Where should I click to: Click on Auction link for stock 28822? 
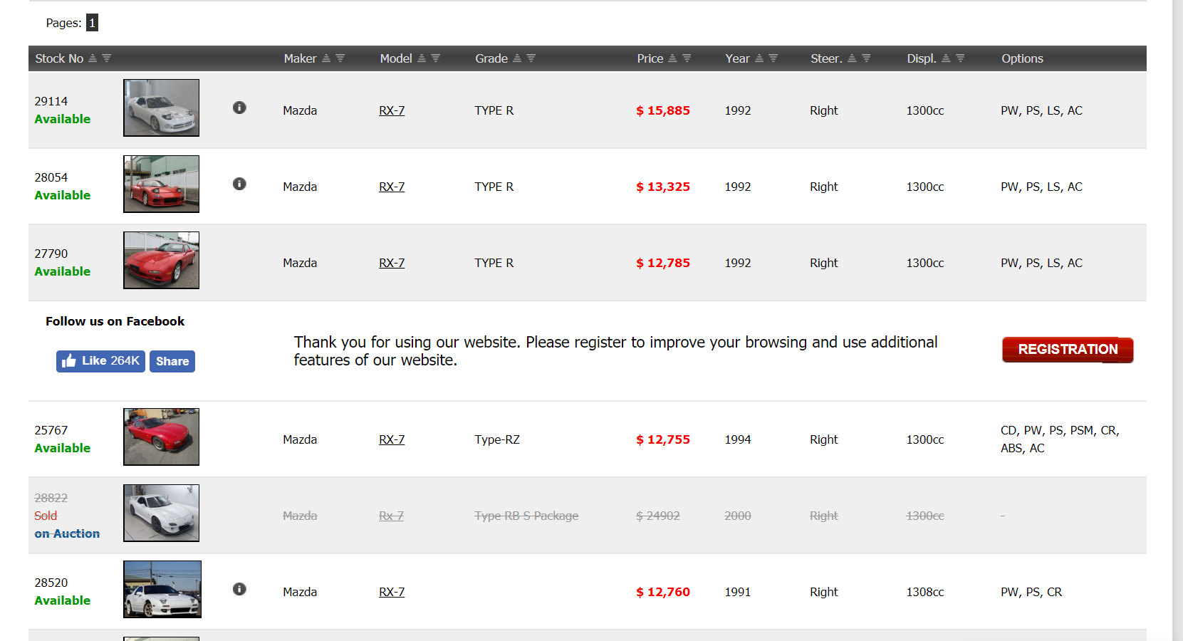pos(67,533)
